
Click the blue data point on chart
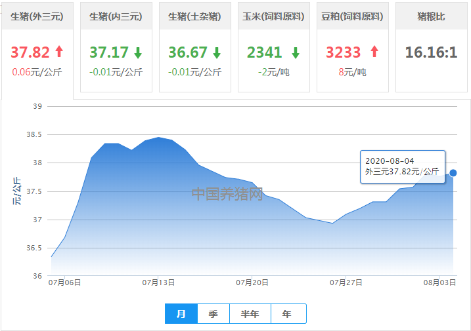pos(453,173)
